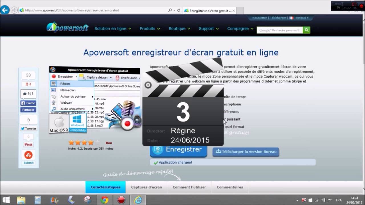
Task: Refresh the page with the reload icon
Action: point(179,10)
